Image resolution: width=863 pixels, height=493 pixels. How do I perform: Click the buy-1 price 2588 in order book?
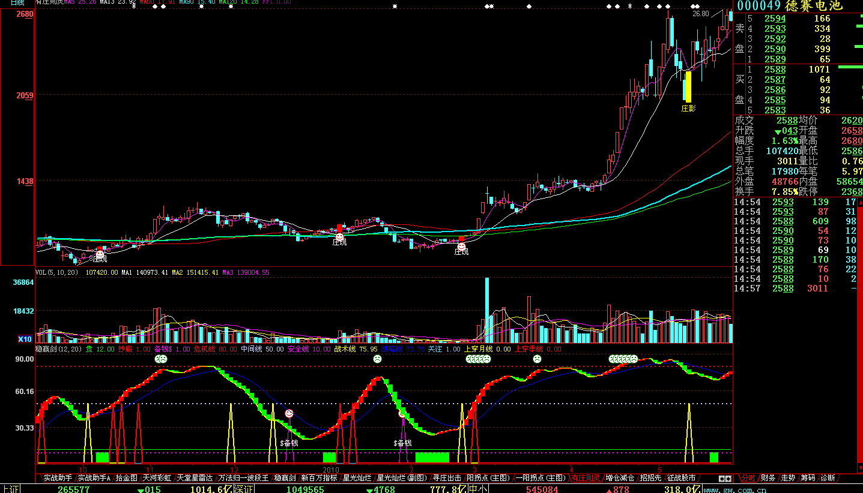(x=775, y=70)
